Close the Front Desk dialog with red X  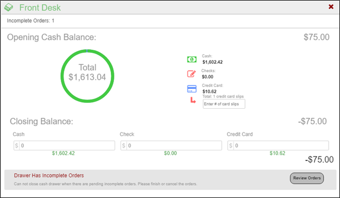(x=331, y=6)
